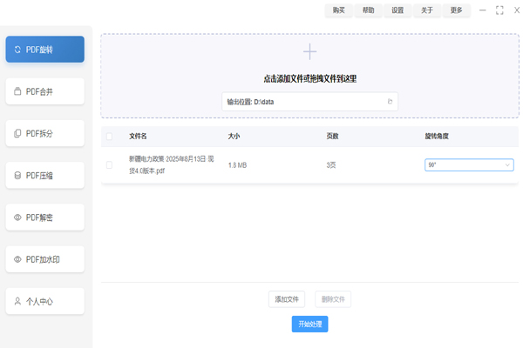Viewport: 523px width, 348px height.
Task: Switch to PDF拆分 split tool
Action: (x=45, y=133)
